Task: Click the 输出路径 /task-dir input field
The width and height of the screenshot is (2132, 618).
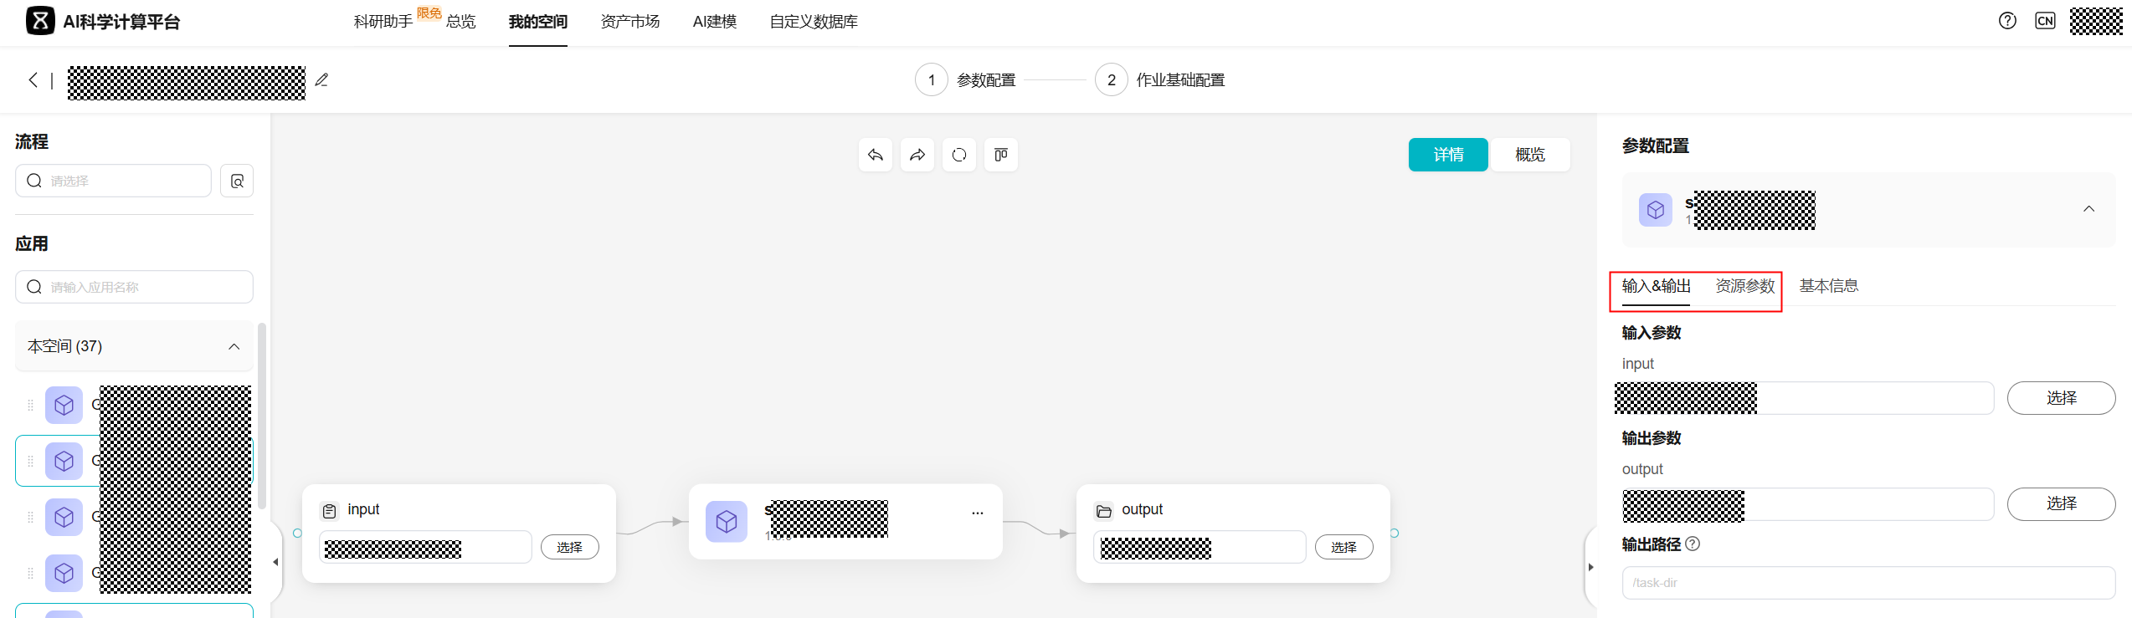Action: (1867, 583)
